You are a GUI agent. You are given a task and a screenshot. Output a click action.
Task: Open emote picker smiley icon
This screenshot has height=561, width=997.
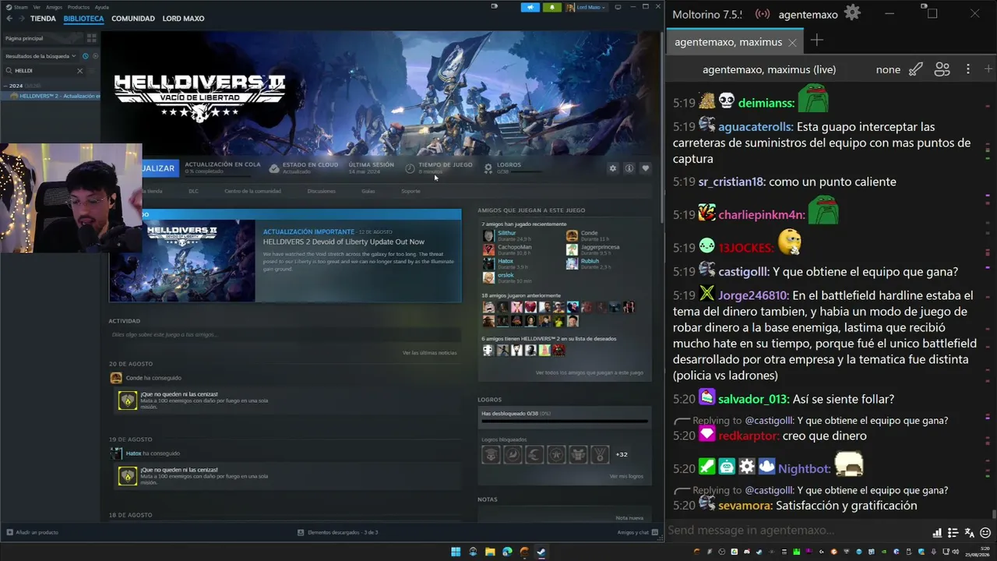click(x=985, y=533)
